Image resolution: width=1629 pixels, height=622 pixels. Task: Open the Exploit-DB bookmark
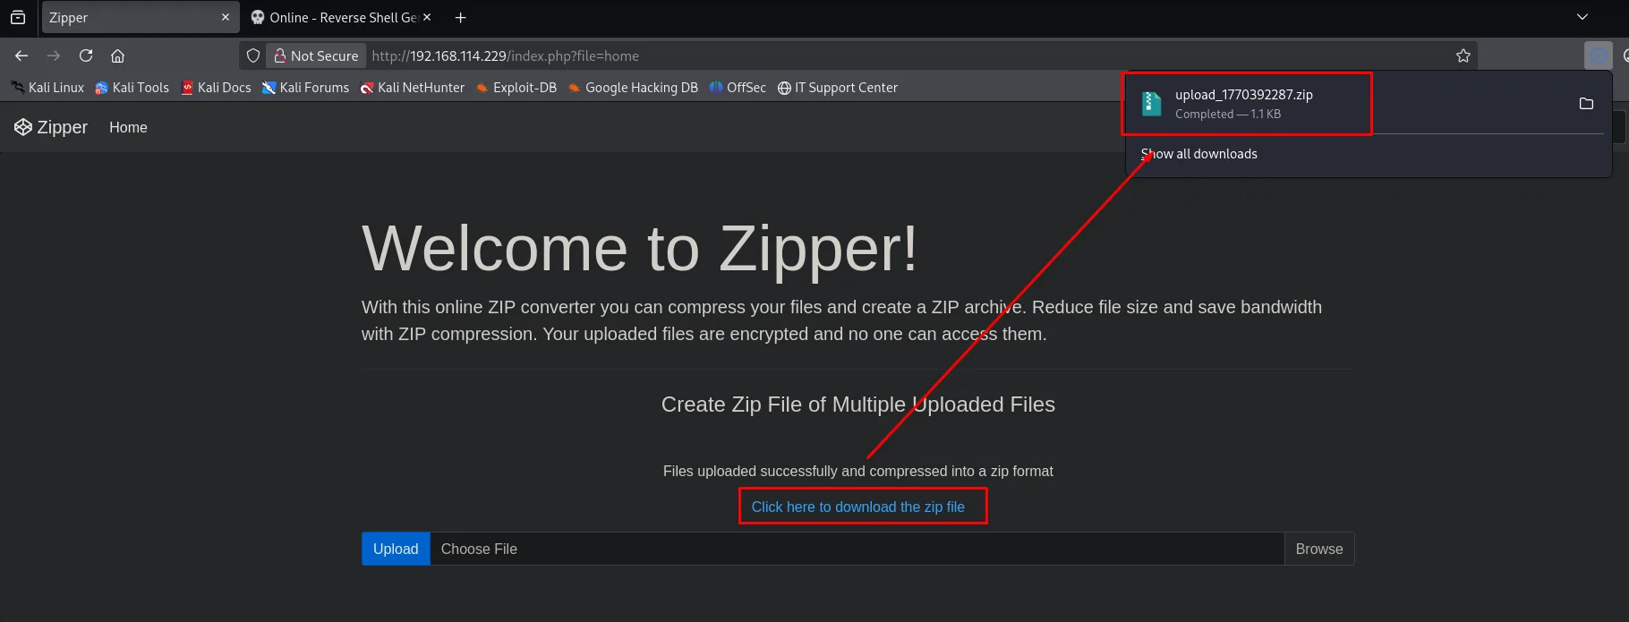[x=516, y=88]
